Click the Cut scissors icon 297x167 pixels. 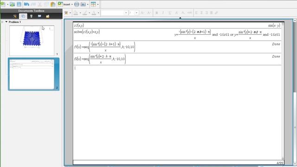coord(39,4)
